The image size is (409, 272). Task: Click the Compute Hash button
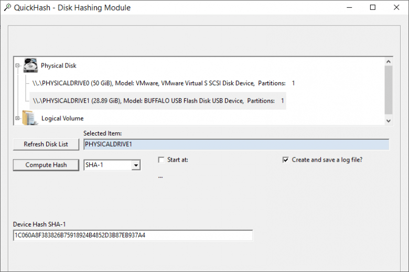pos(46,165)
